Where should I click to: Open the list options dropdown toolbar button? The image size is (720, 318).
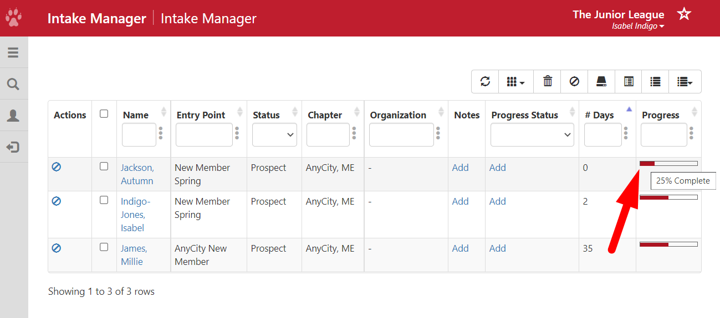click(x=685, y=81)
